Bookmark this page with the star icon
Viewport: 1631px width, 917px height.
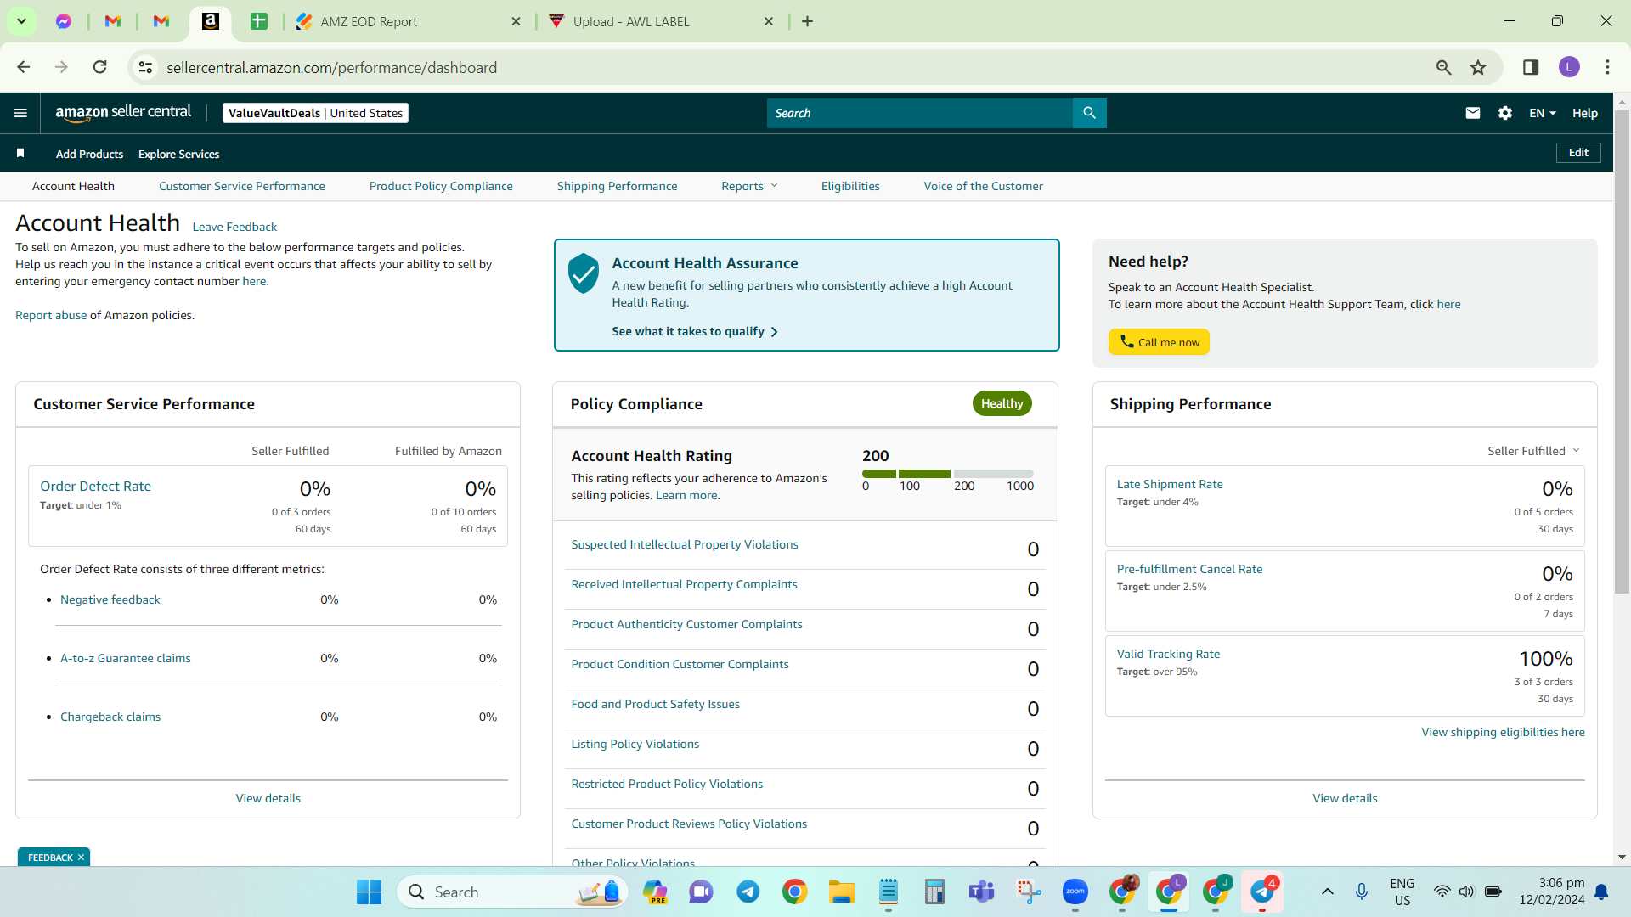[1478, 67]
